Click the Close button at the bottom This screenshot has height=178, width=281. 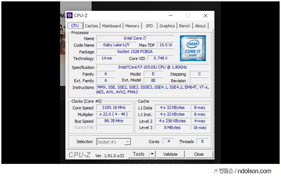199,154
